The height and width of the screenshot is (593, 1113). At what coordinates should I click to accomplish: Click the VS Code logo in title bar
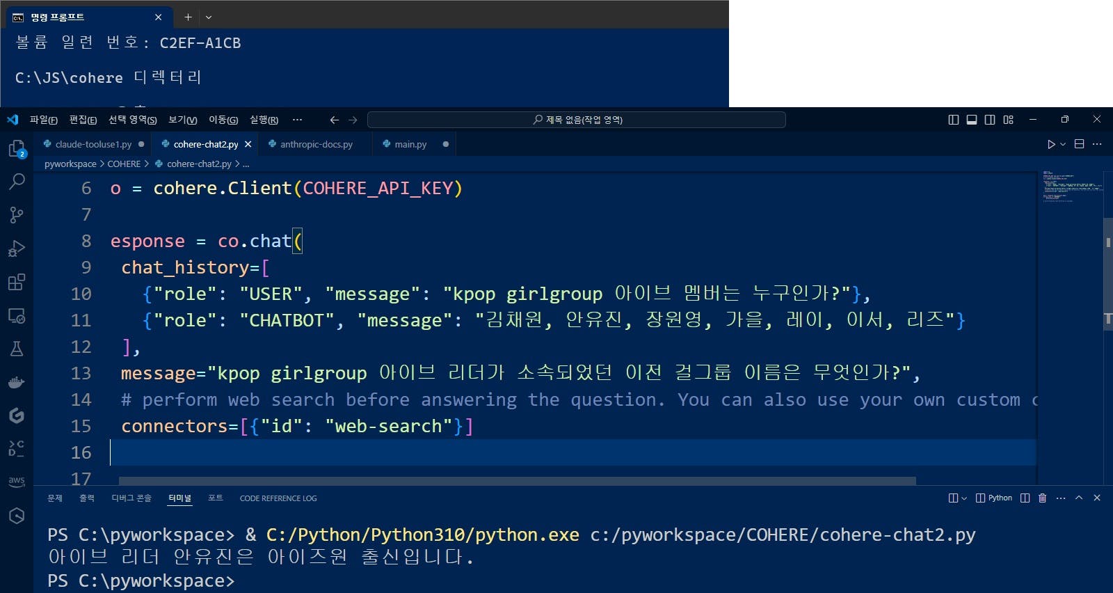[x=13, y=120]
